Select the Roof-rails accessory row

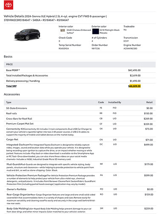click(80, 113)
